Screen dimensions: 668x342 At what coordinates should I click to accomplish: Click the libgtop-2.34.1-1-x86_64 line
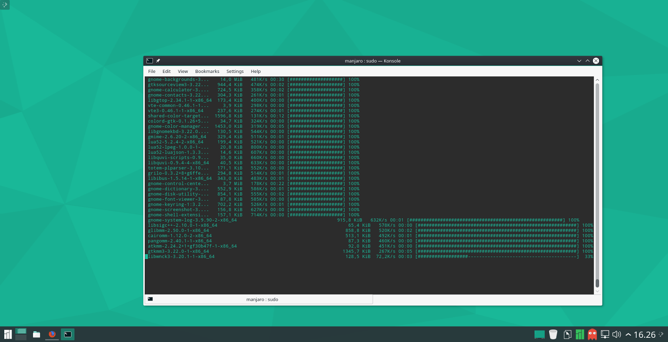pos(253,100)
